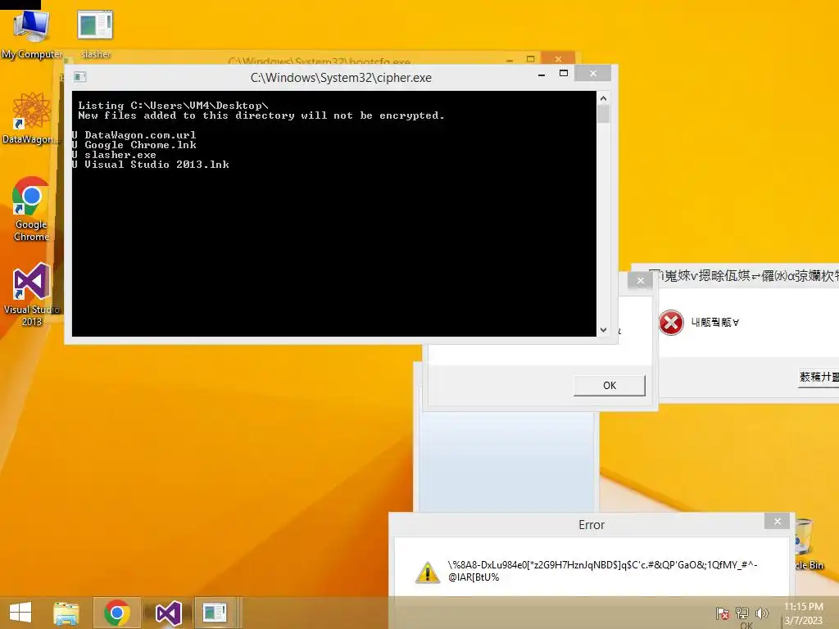Open File Explorer from the taskbar
The height and width of the screenshot is (629, 839).
pyautogui.click(x=66, y=613)
